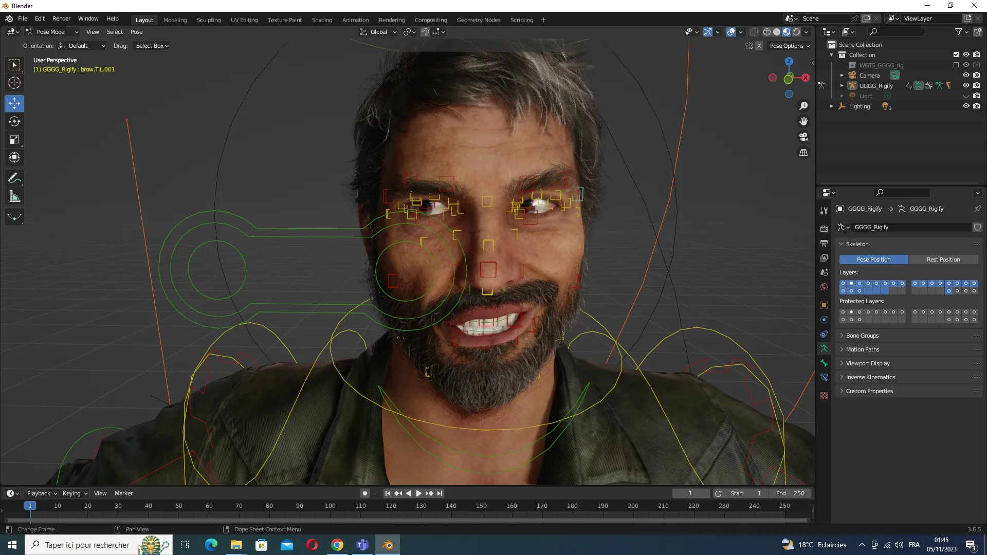The width and height of the screenshot is (987, 555).
Task: Select the Move tool in toolbar
Action: tap(14, 103)
